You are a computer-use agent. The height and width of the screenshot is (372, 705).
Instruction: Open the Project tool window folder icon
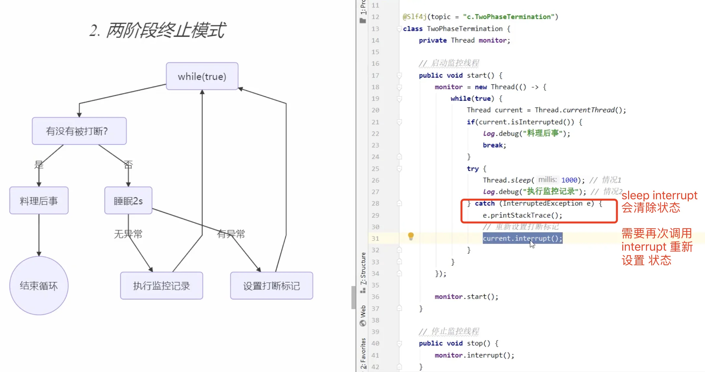pos(363,21)
